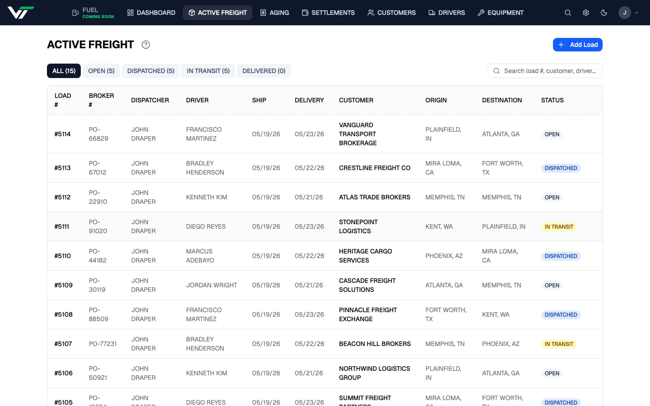The image size is (650, 406).
Task: Click broker number PO-66829
Action: tap(98, 134)
